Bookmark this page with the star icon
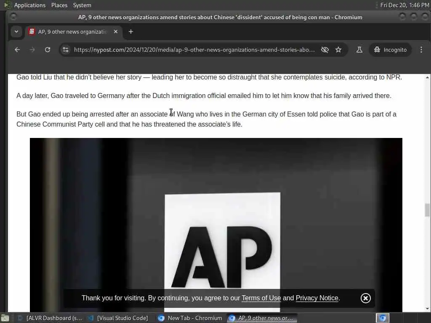Viewport: 431px width, 323px height. point(338,50)
